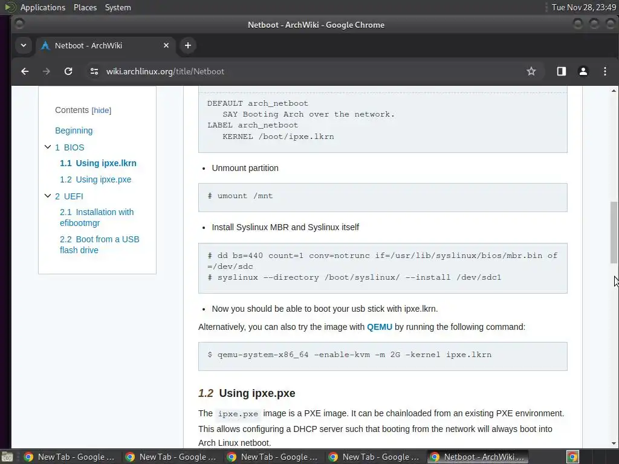This screenshot has width=619, height=464.
Task: Click the 'Unmount partition' bullet text
Action: 245,168
